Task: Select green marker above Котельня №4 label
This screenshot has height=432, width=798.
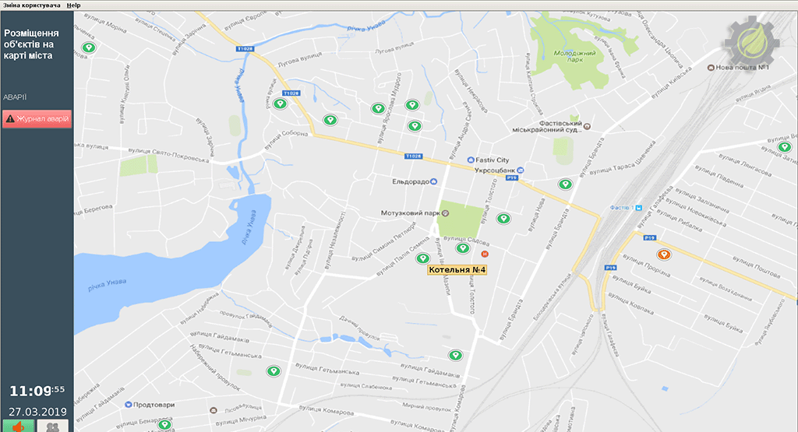Action: 463,248
